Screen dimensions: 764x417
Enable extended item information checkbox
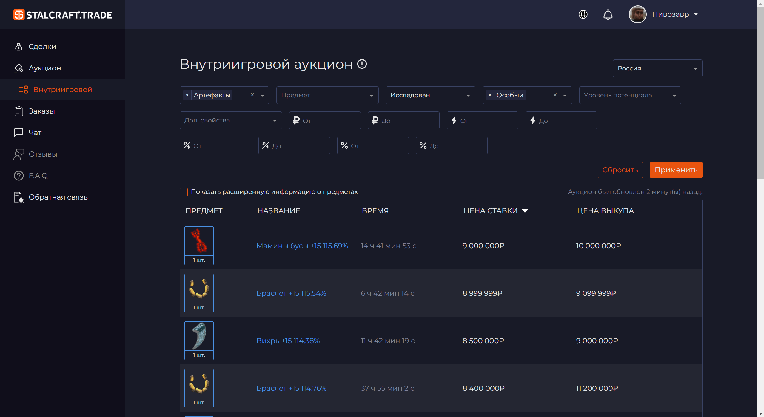click(x=184, y=192)
